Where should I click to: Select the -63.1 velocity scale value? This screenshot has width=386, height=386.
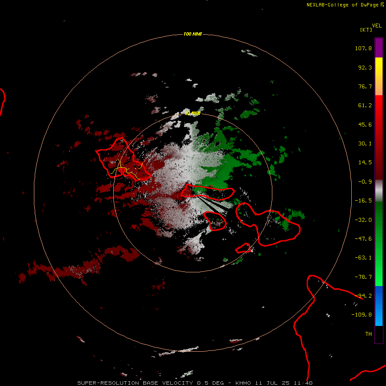363,258
